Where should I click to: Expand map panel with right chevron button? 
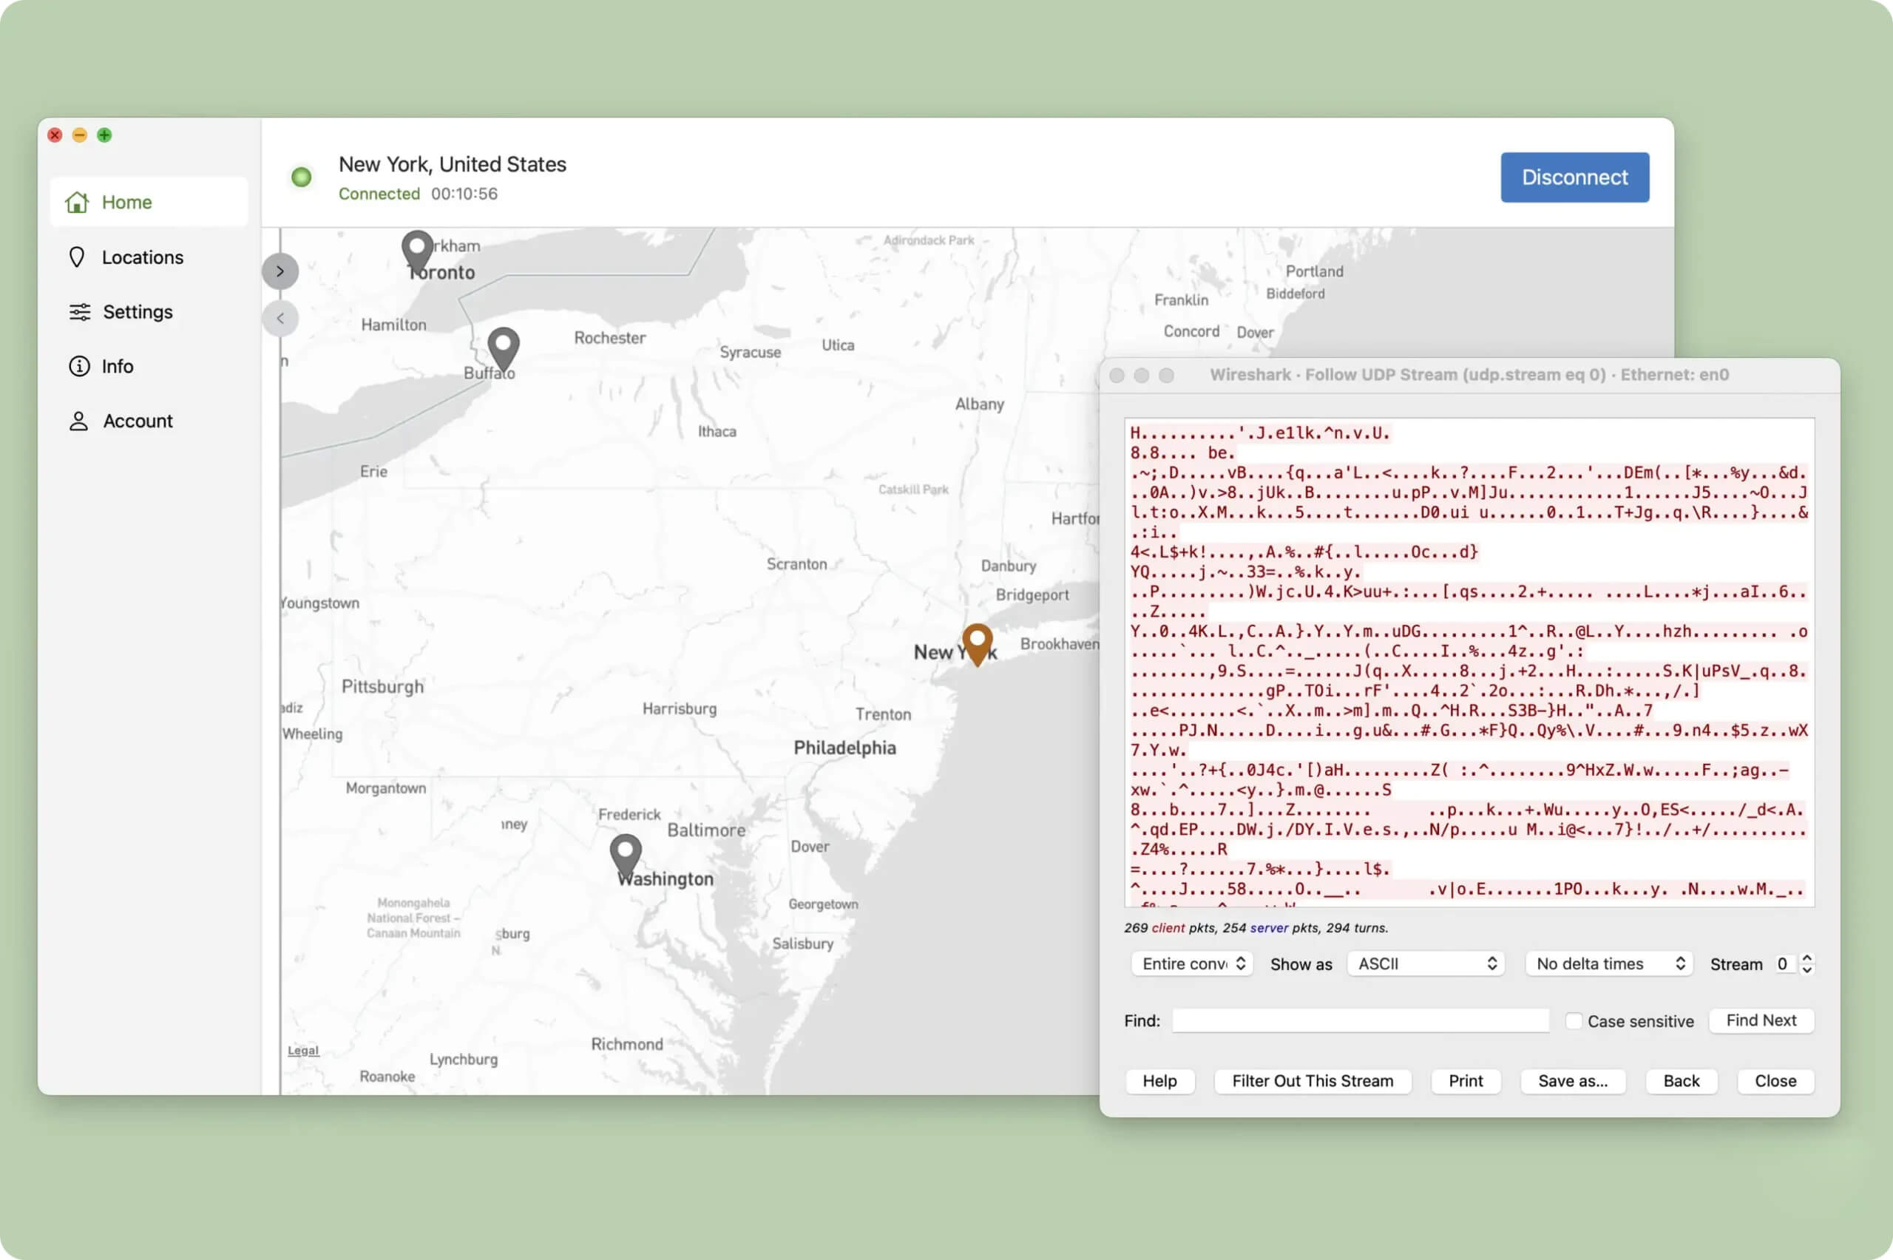(280, 271)
